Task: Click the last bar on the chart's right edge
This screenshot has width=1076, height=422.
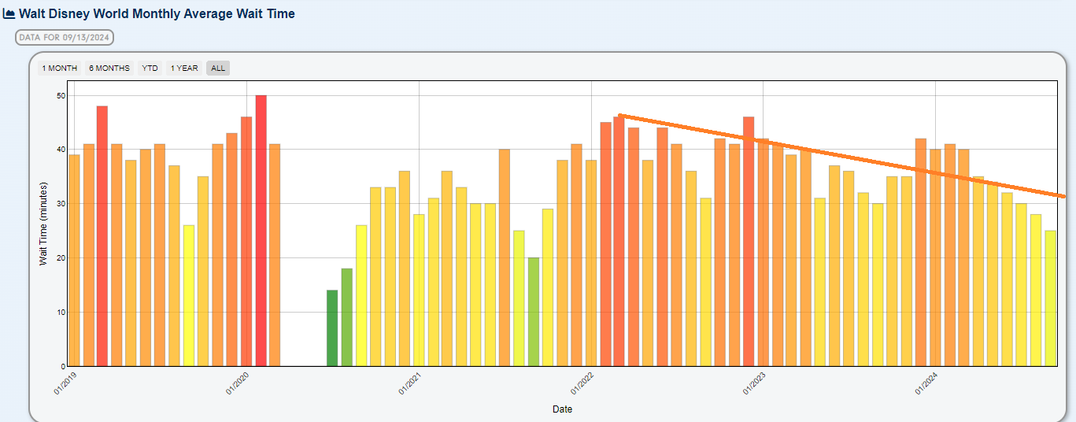Action: point(1051,298)
